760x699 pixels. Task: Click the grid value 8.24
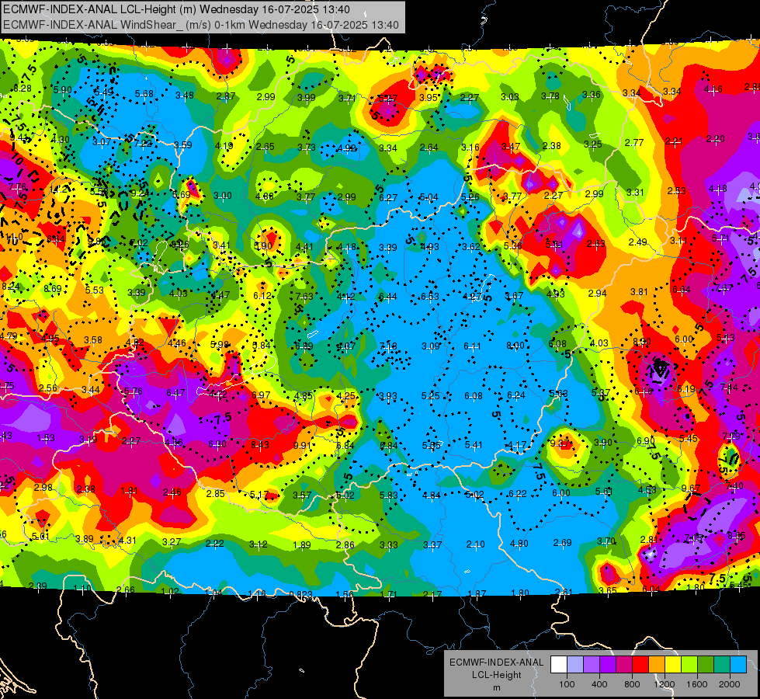11,286
